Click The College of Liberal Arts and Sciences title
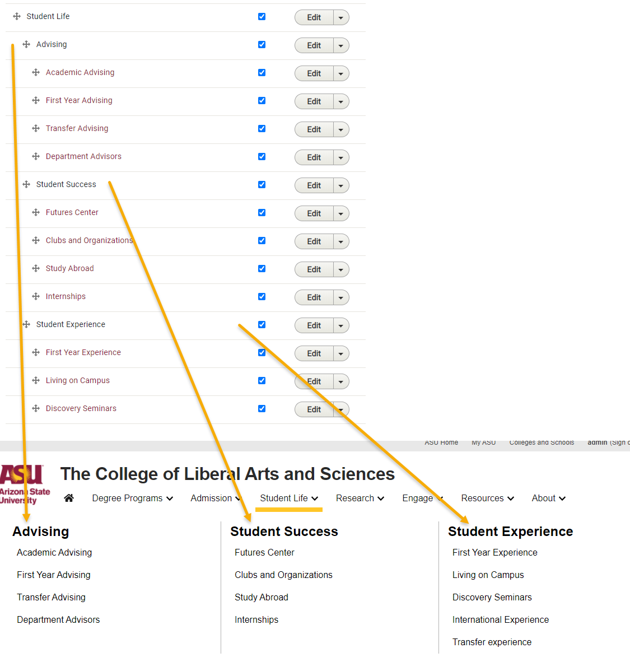The height and width of the screenshot is (662, 630). (227, 474)
